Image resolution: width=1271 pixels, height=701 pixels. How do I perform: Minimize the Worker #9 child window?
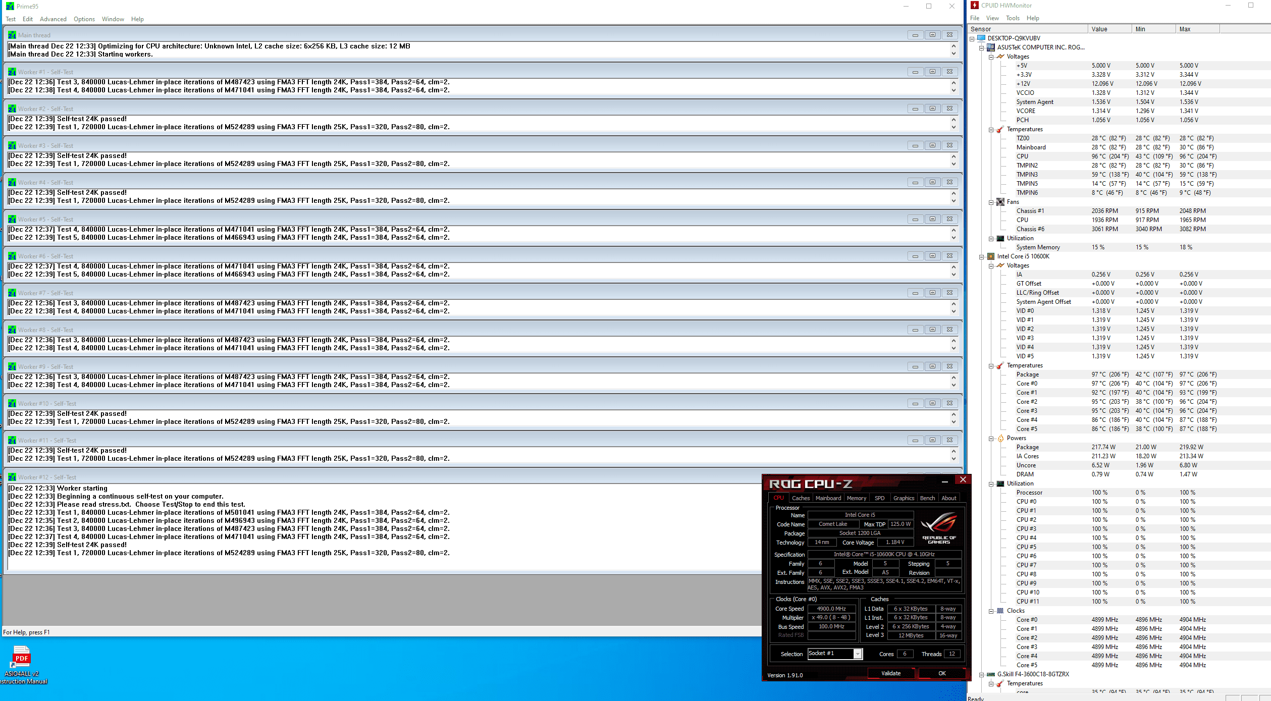click(x=915, y=366)
